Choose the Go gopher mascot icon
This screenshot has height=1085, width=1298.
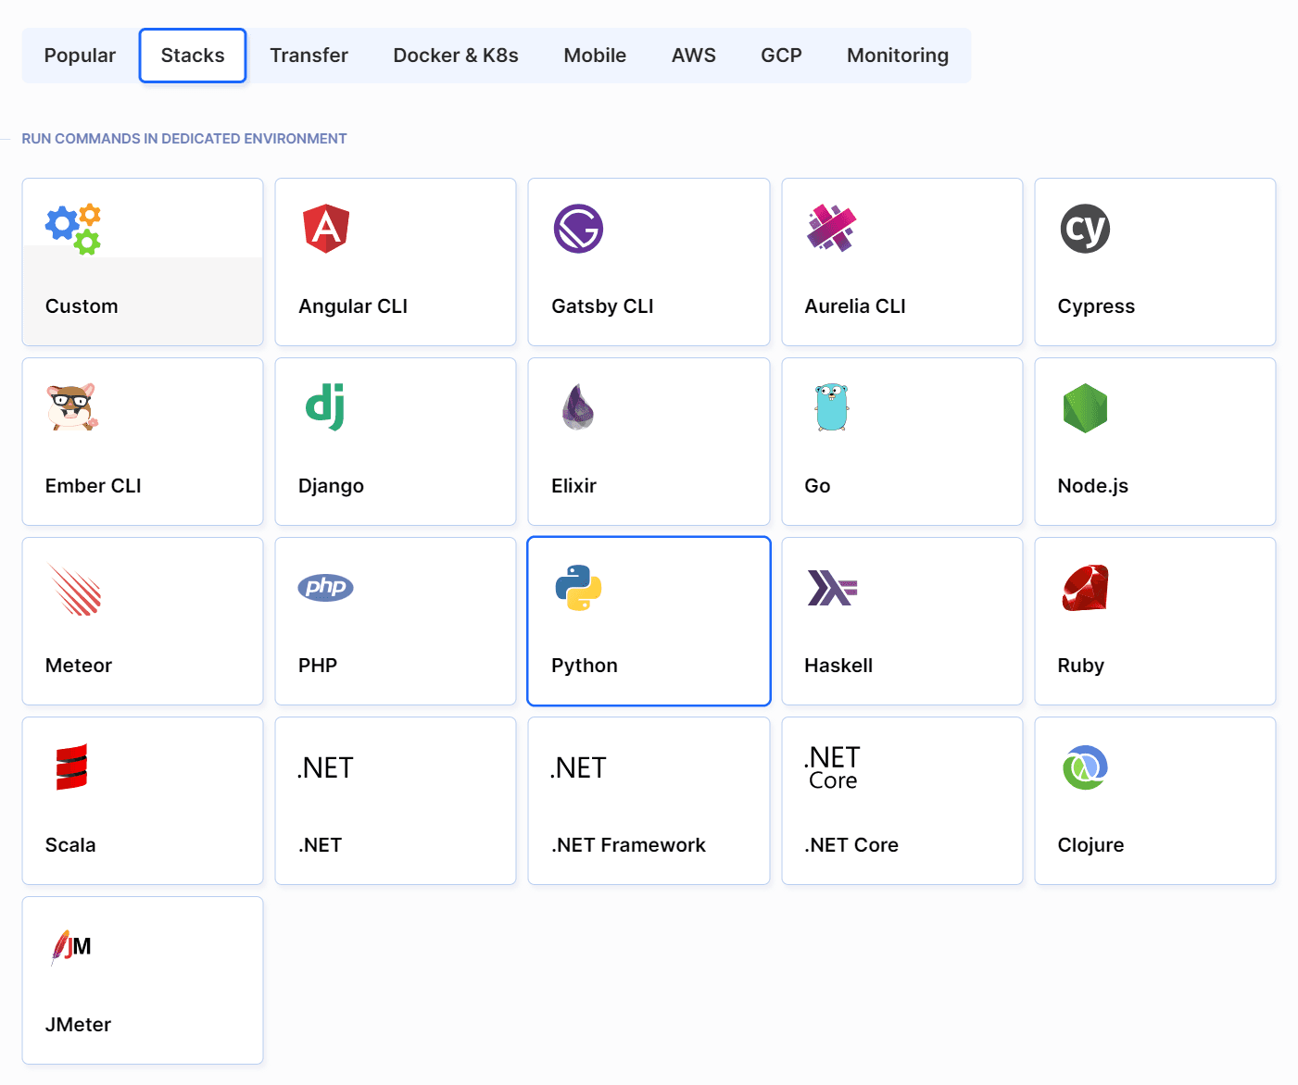point(832,407)
